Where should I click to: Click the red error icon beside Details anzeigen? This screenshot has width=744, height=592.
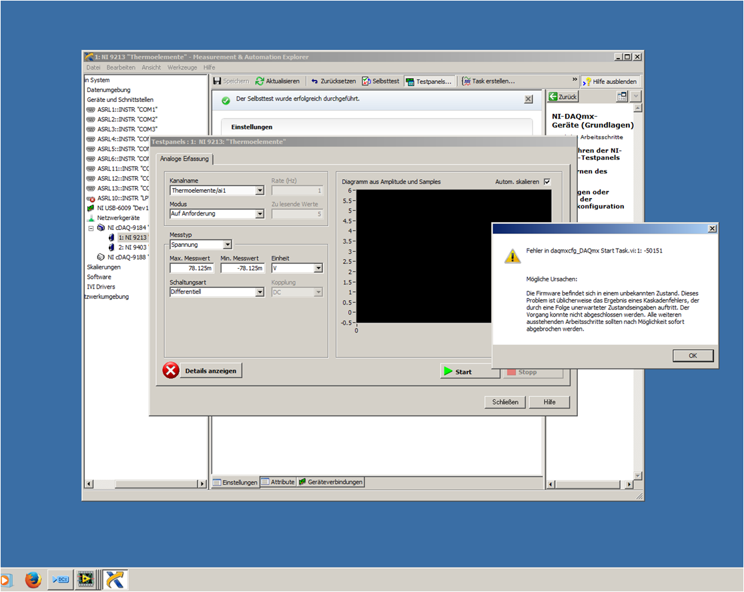[171, 370]
